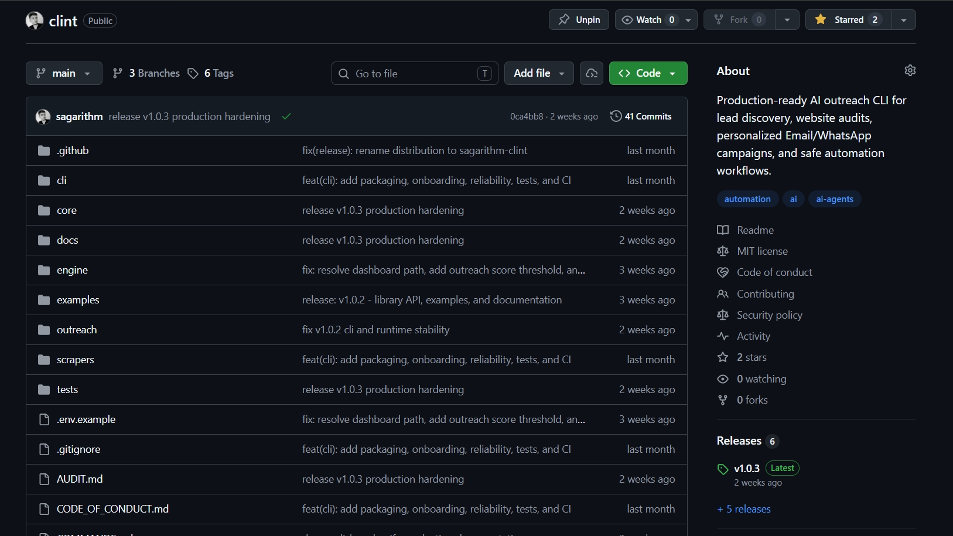Expand the main branch dropdown
Viewport: 953px width, 536px height.
(x=64, y=73)
